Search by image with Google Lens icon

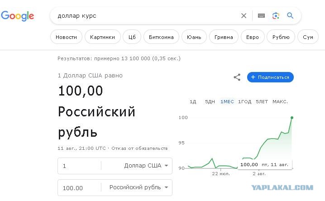tap(276, 16)
